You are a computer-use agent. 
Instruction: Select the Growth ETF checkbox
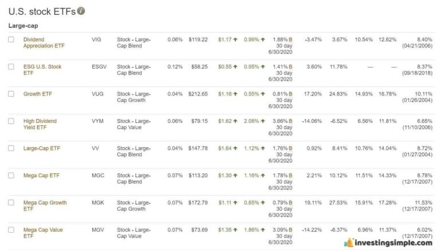(x=11, y=94)
